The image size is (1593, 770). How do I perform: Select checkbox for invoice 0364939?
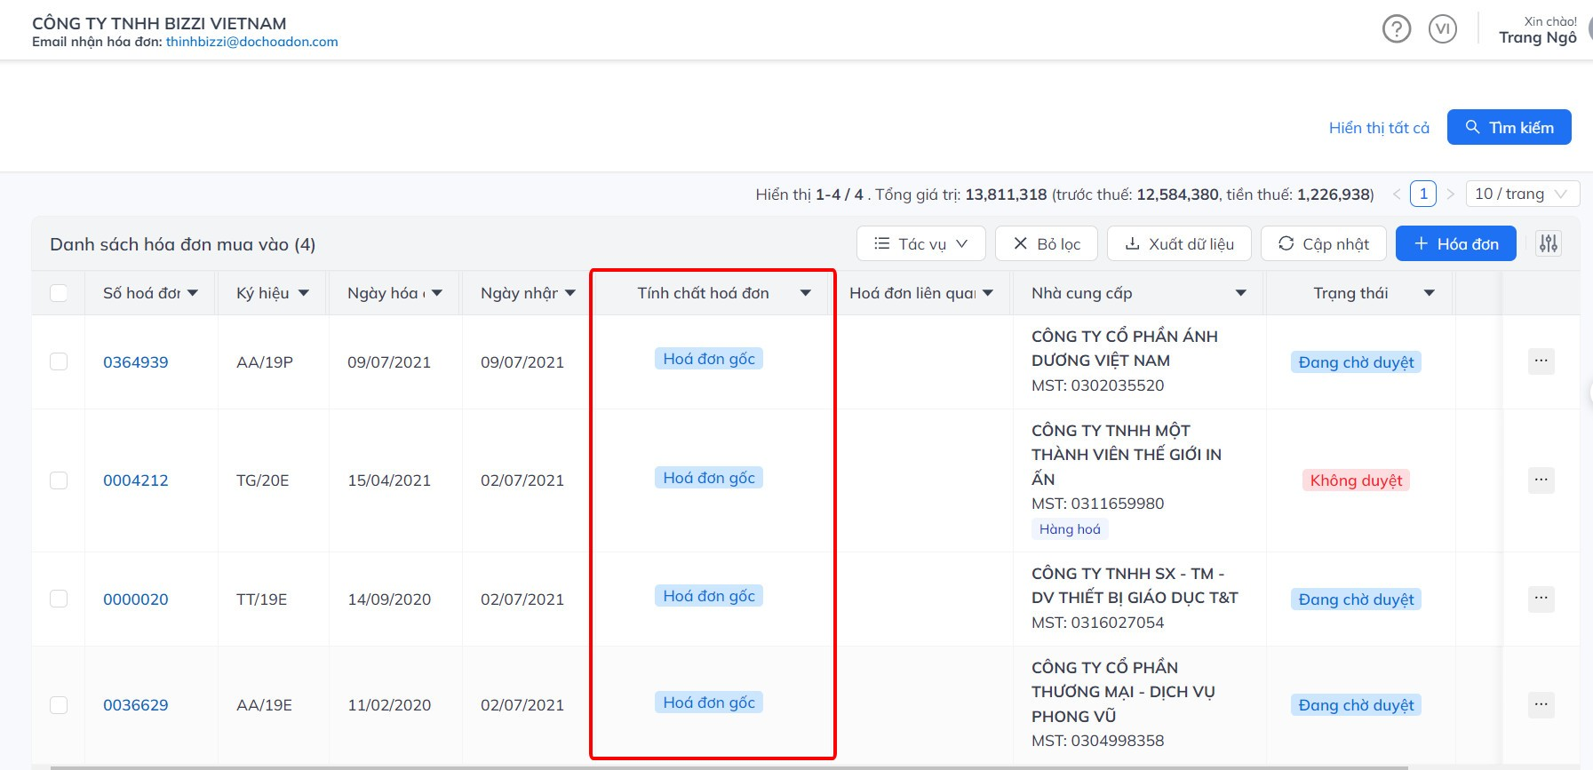pos(59,361)
